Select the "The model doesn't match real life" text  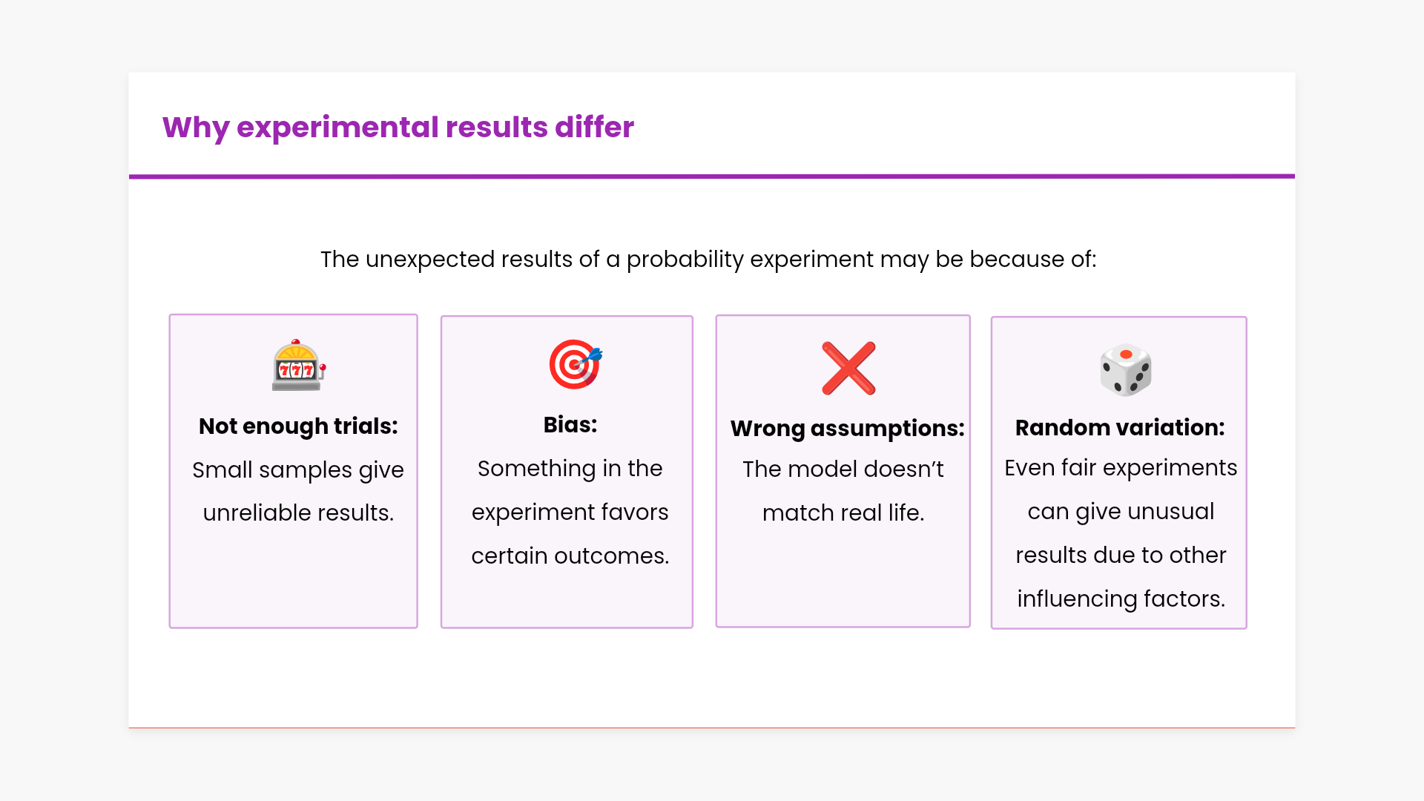point(843,491)
